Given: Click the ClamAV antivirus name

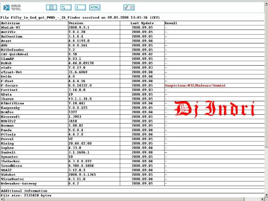Looking at the screenshot, I should [x=7, y=59].
